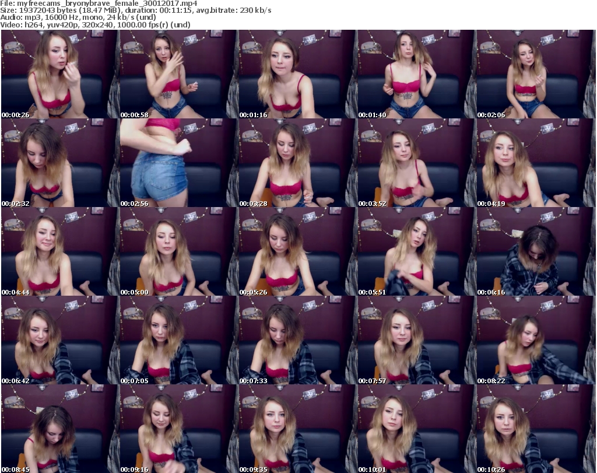Select the thumbnail frame at 00:00:58
The image size is (597, 473).
pos(178,74)
